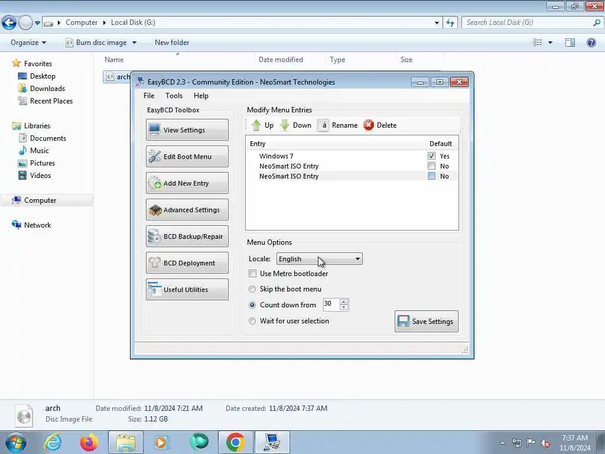
Task: Click Burn disc image button
Action: coord(96,43)
